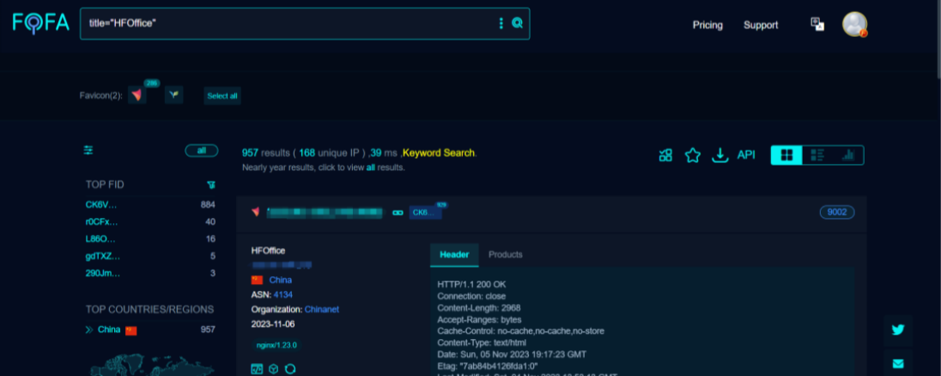The height and width of the screenshot is (376, 941).
Task: Select the HFOffice title text in result card
Action: tap(268, 251)
